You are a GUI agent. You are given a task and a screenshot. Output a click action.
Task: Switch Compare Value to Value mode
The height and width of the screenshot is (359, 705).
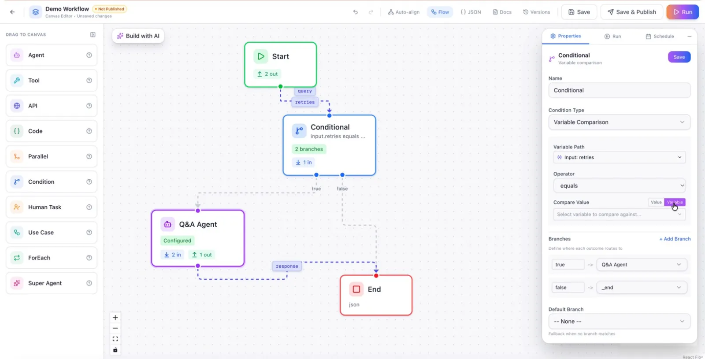coord(656,202)
